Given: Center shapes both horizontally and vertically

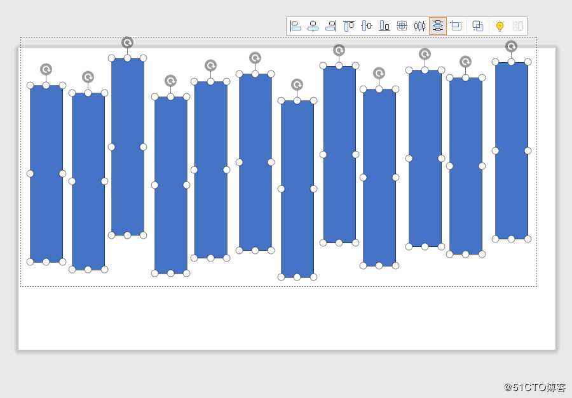Looking at the screenshot, I should [402, 26].
